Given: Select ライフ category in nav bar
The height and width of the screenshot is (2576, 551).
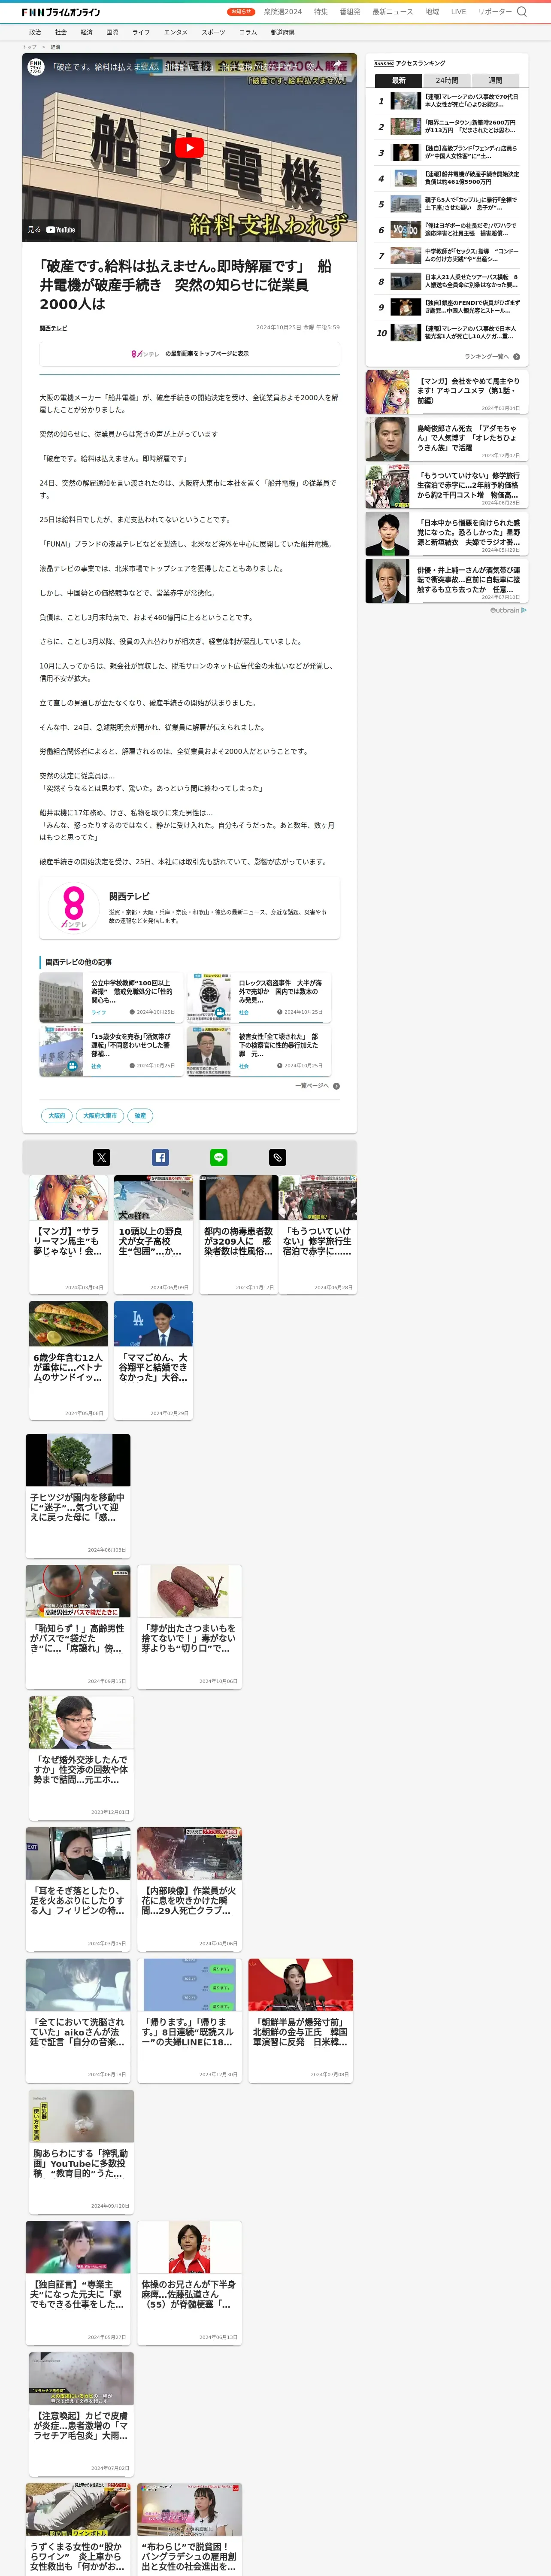Looking at the screenshot, I should 141,32.
